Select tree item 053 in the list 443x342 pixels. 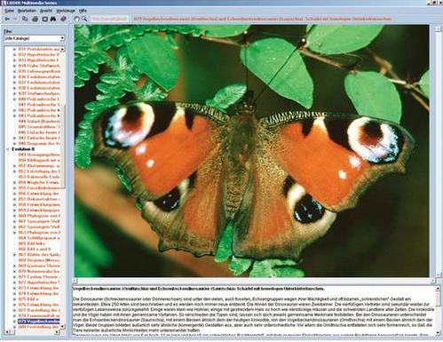[x=39, y=177]
